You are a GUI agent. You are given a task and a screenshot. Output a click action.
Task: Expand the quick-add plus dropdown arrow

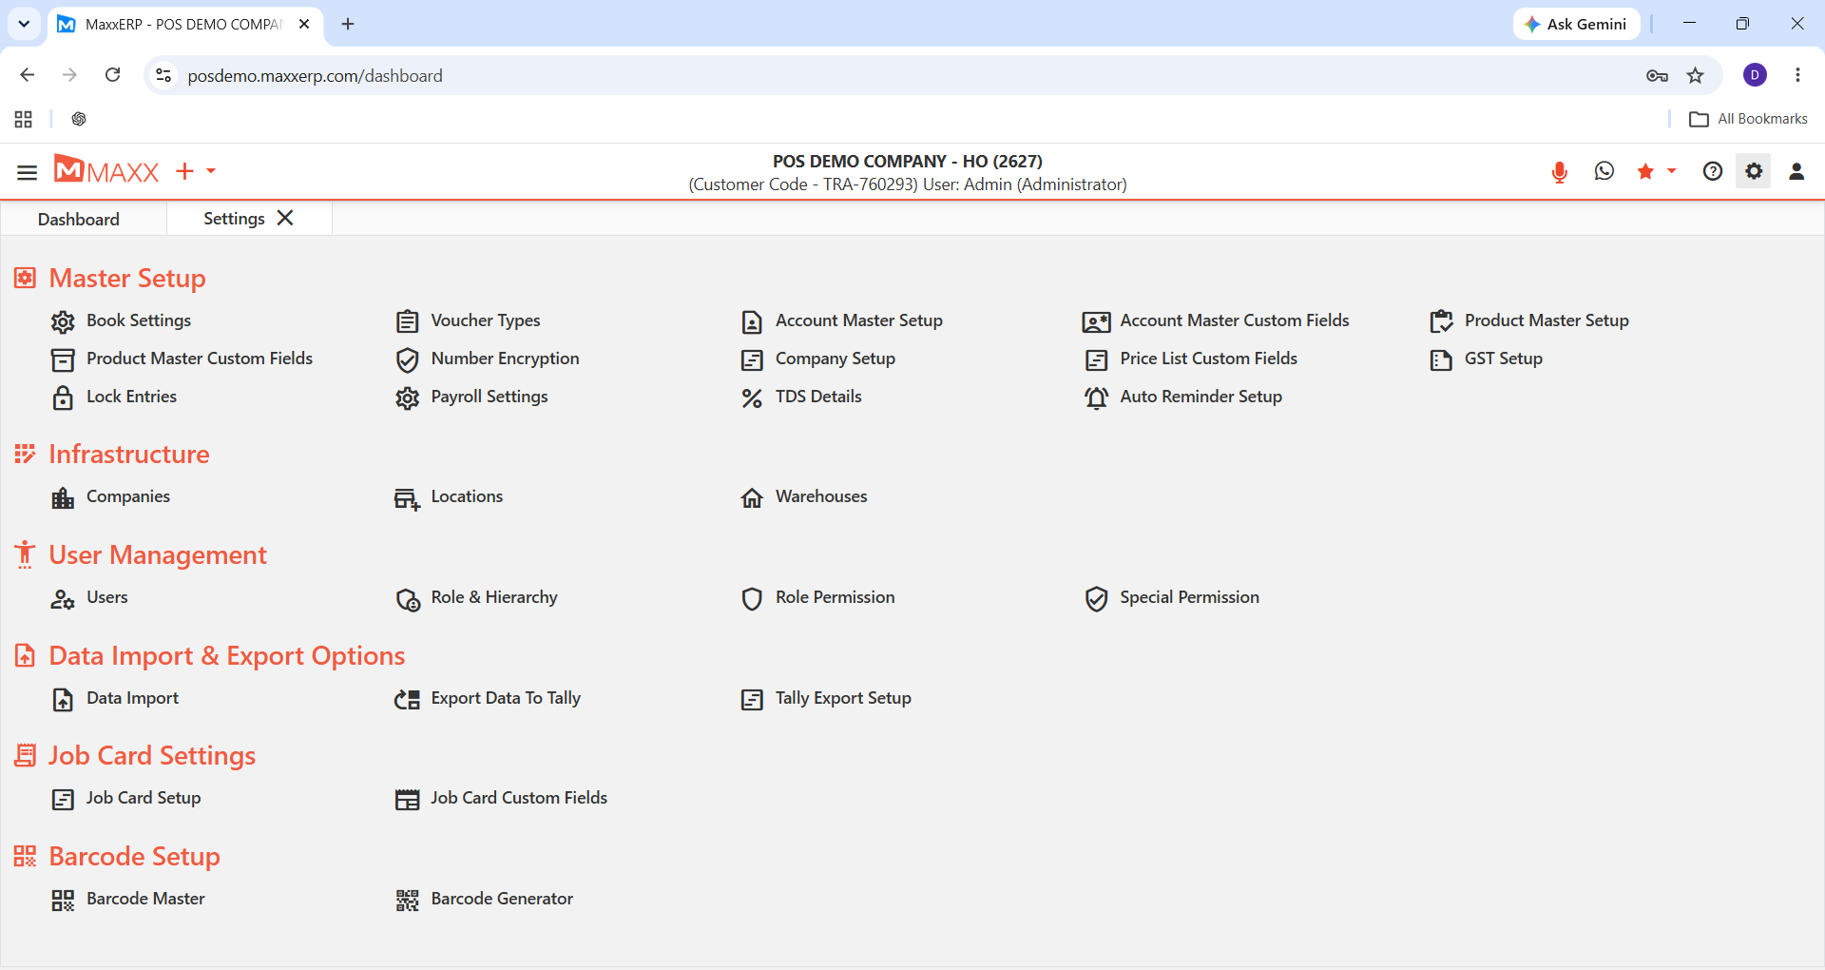click(211, 171)
